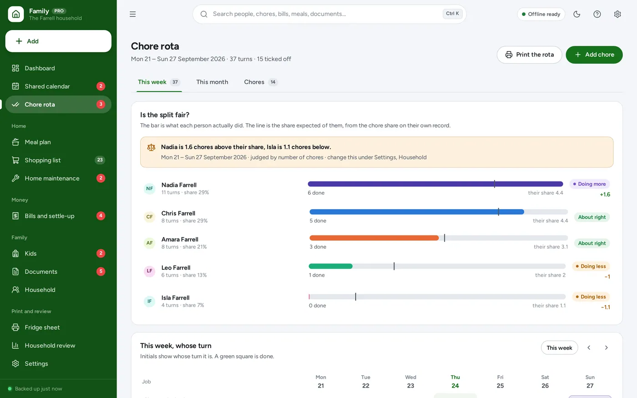Image resolution: width=637 pixels, height=398 pixels.
Task: Click Nadia Farrell's NF avatar
Action: [149, 188]
